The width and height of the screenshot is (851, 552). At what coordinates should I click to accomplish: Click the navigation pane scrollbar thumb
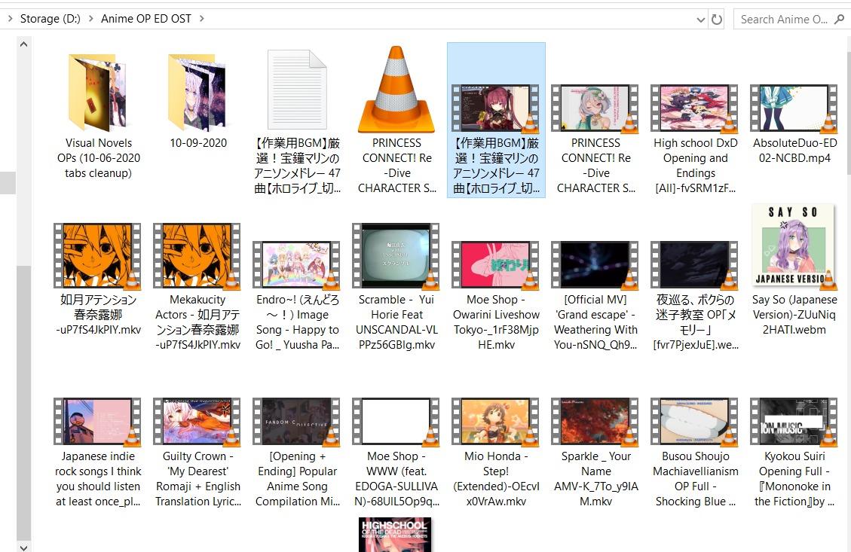coord(24,403)
